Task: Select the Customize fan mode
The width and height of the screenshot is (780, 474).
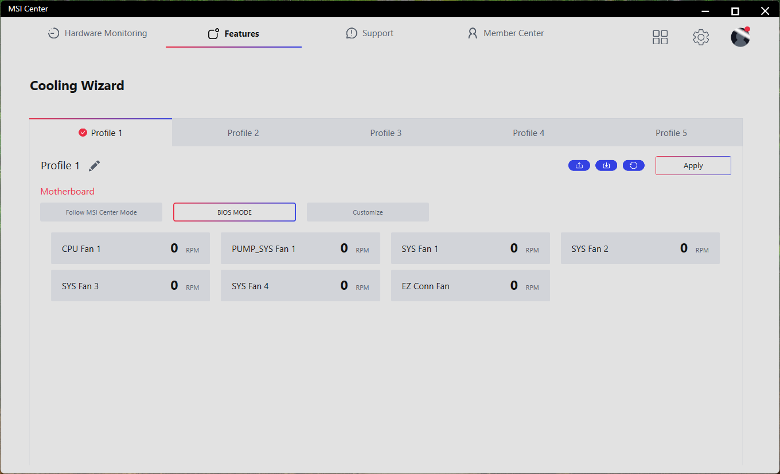Action: [x=368, y=212]
